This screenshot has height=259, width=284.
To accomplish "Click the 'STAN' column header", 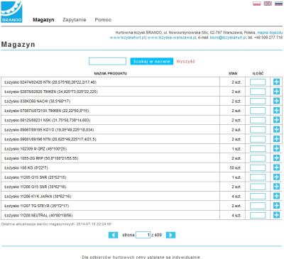I will 233,74.
